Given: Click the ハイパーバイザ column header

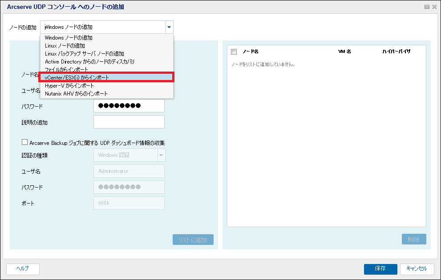Looking at the screenshot, I should (396, 52).
